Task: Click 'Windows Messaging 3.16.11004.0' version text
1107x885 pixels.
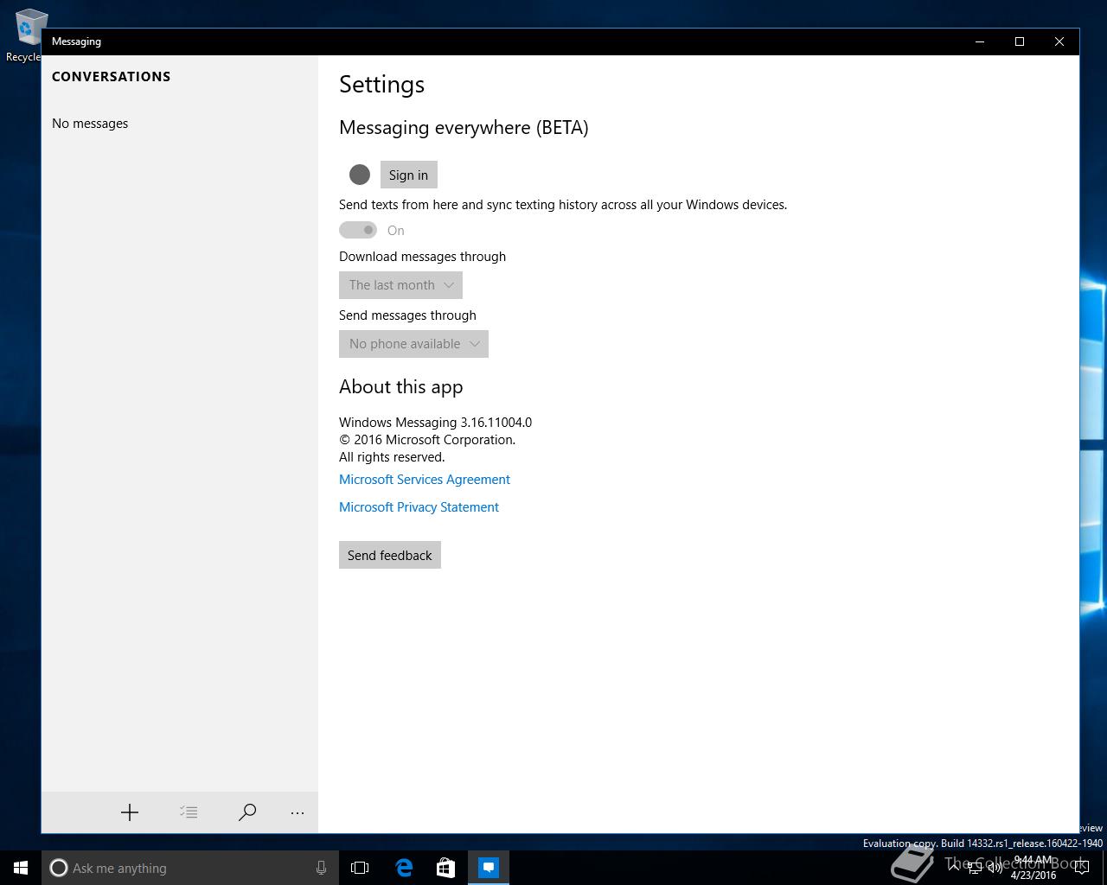Action: (435, 423)
